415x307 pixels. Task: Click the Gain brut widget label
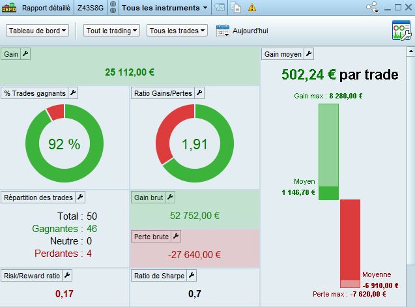tap(149, 197)
